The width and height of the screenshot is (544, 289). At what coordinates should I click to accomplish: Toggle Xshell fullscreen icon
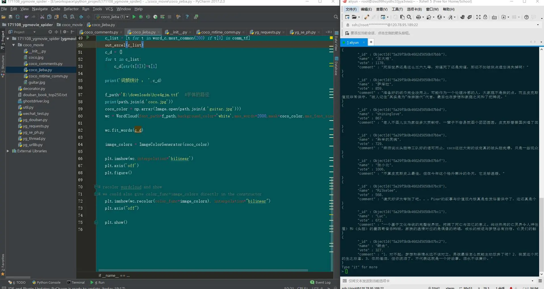pos(478,17)
